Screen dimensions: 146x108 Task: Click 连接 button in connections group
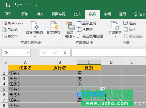(130, 23)
